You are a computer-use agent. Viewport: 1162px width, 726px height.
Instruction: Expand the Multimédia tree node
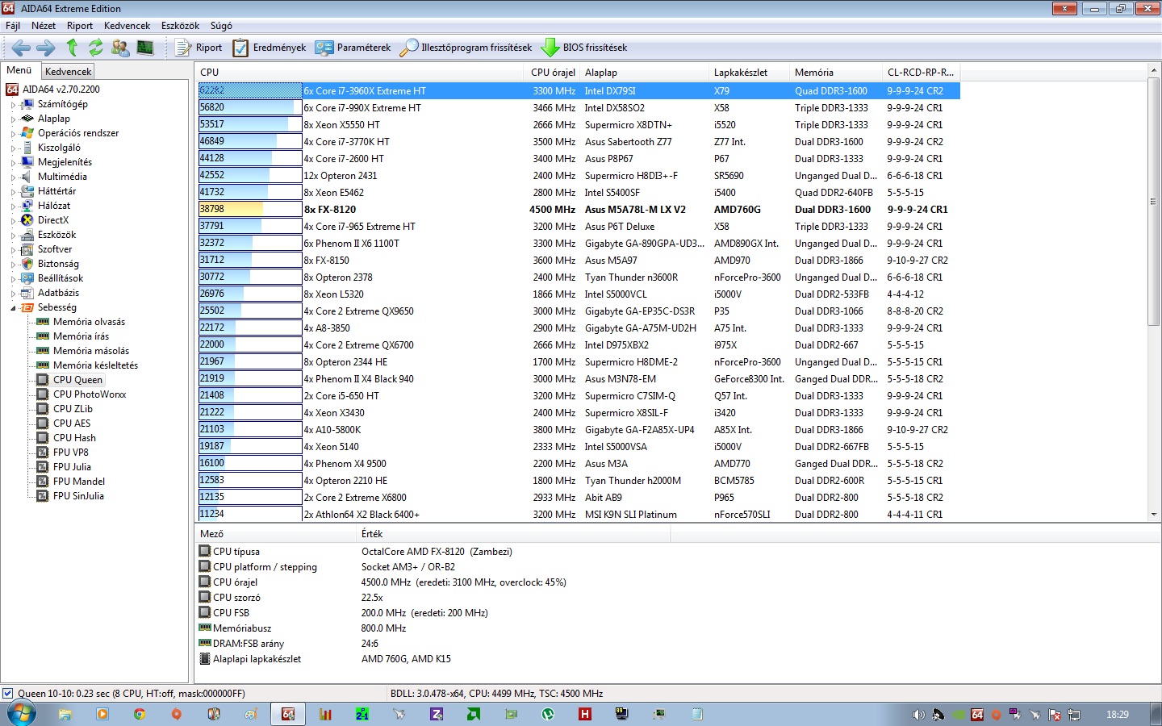click(13, 177)
